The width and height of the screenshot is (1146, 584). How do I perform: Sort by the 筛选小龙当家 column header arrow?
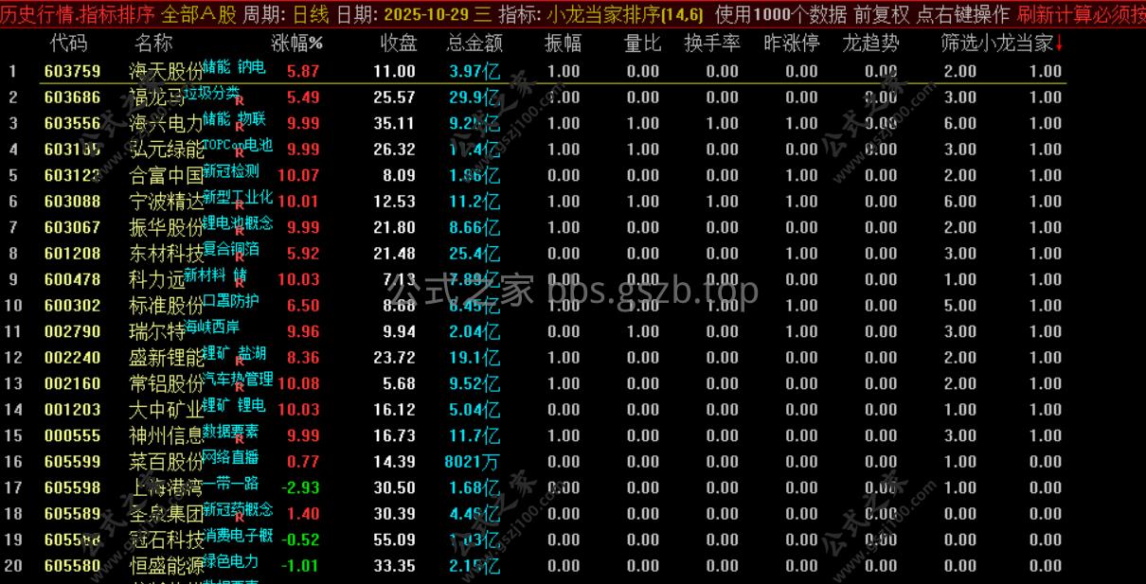coord(1059,44)
